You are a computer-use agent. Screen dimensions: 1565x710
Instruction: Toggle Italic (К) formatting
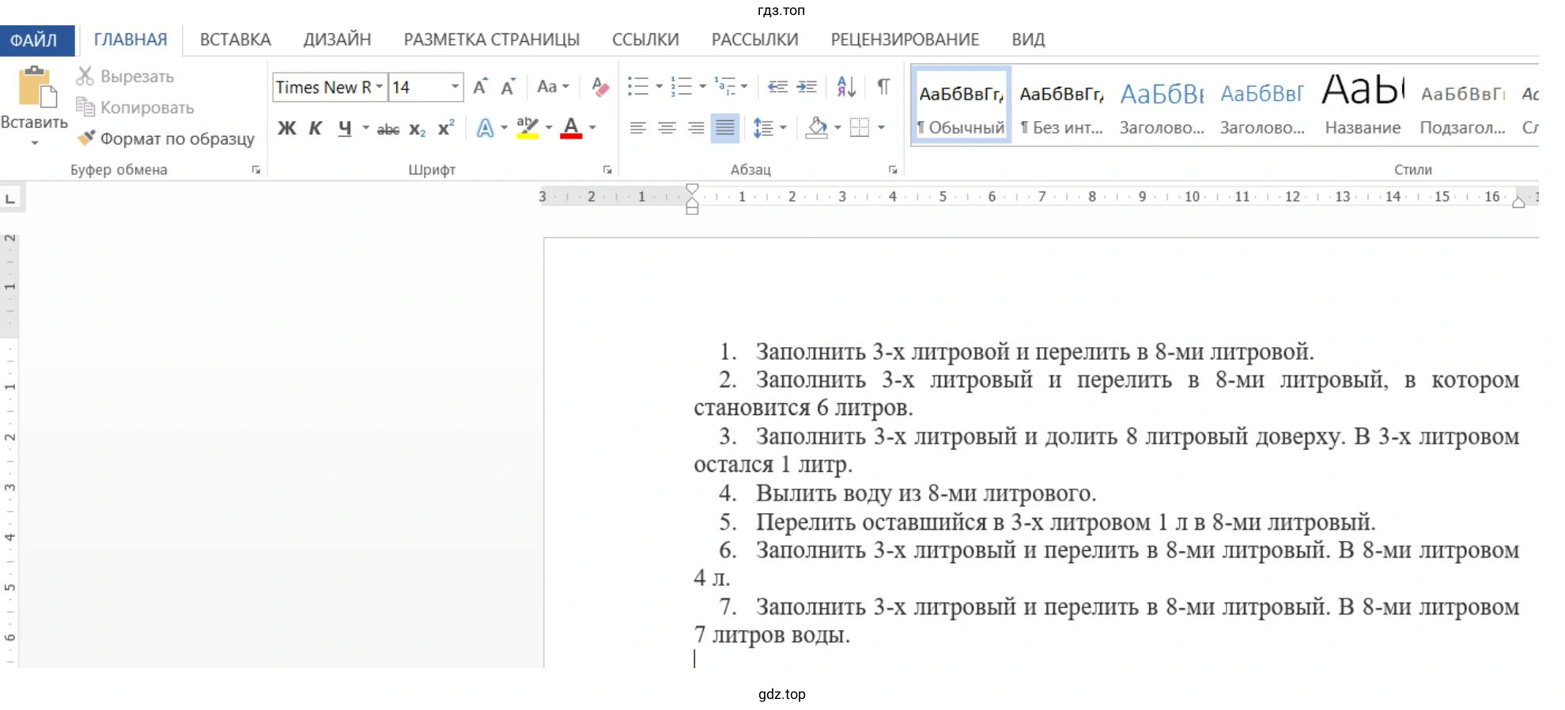(315, 128)
